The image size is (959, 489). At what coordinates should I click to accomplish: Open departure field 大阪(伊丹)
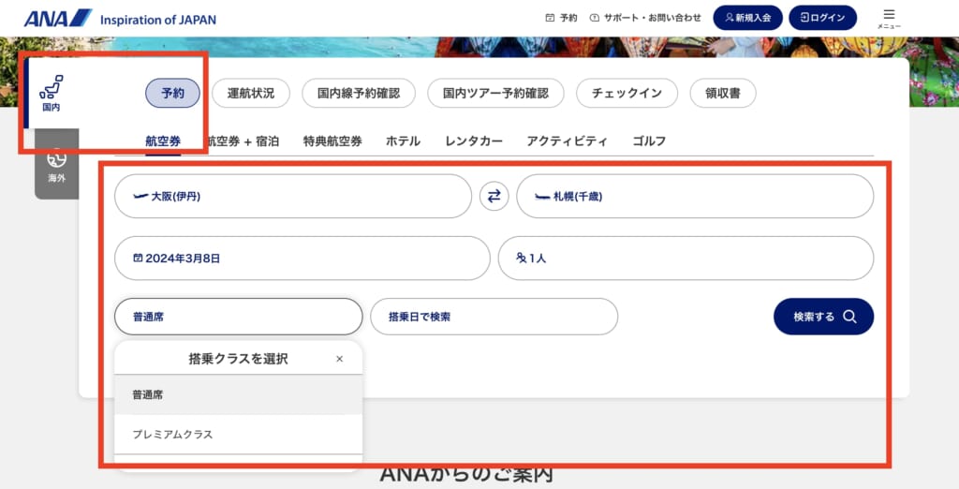(x=293, y=196)
